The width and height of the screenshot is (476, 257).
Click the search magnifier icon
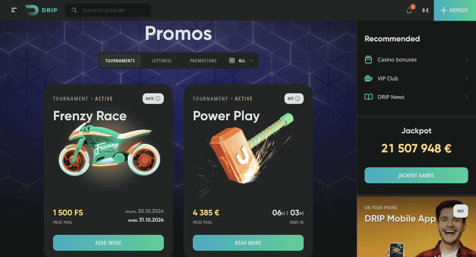74,10
